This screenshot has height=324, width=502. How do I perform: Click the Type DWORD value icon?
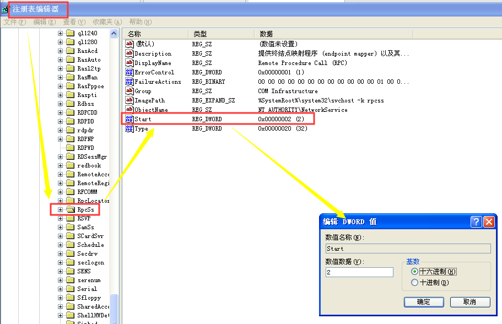(x=129, y=128)
